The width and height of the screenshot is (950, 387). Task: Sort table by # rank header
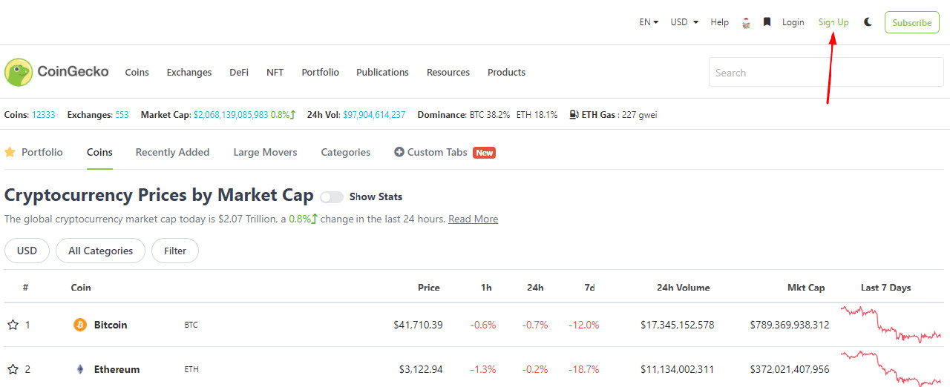[25, 288]
